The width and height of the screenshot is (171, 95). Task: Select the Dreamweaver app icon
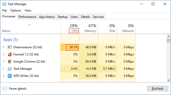[10, 47]
